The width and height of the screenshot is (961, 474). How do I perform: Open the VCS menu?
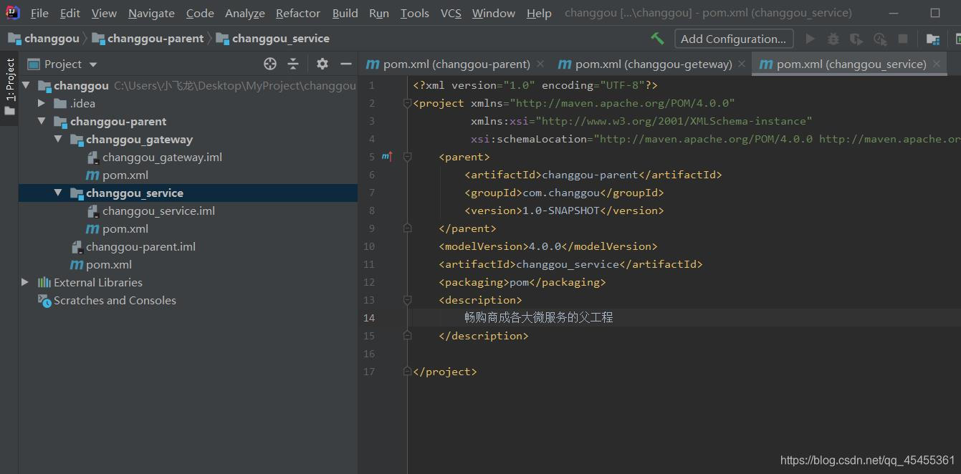click(451, 13)
